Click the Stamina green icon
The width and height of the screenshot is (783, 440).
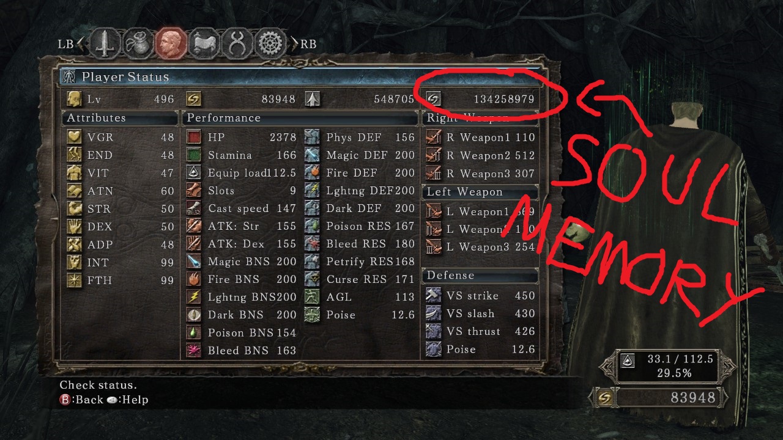coord(194,155)
